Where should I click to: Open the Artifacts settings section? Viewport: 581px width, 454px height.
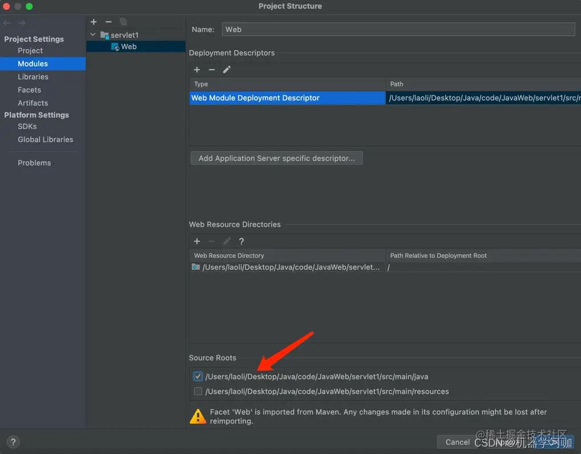coord(33,103)
